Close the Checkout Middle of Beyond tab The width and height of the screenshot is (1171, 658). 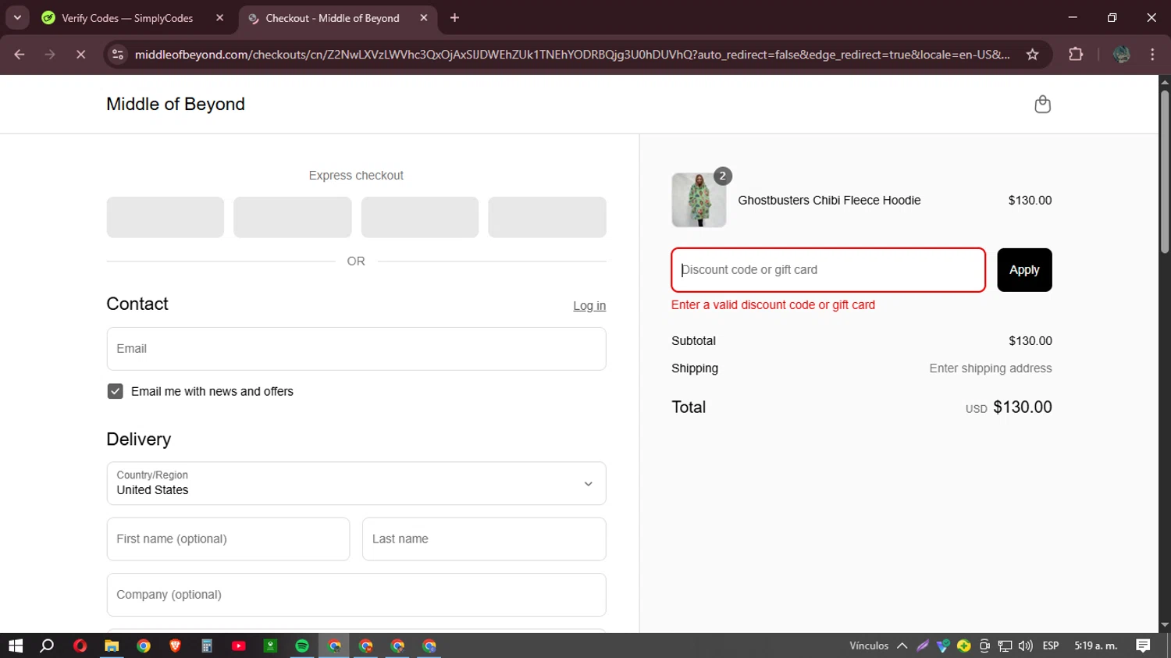point(424,18)
